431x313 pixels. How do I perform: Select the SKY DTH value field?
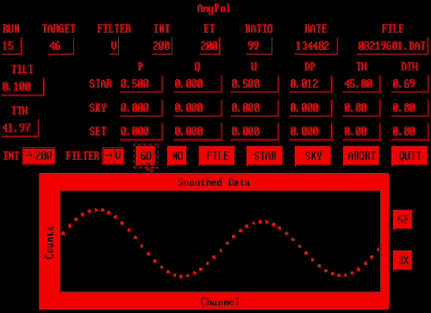coord(410,108)
